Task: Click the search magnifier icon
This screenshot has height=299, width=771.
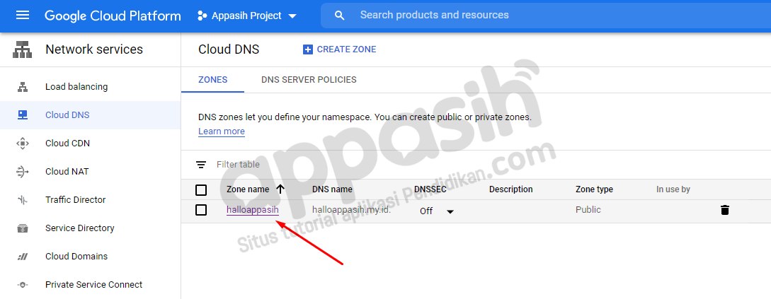Action: click(339, 16)
